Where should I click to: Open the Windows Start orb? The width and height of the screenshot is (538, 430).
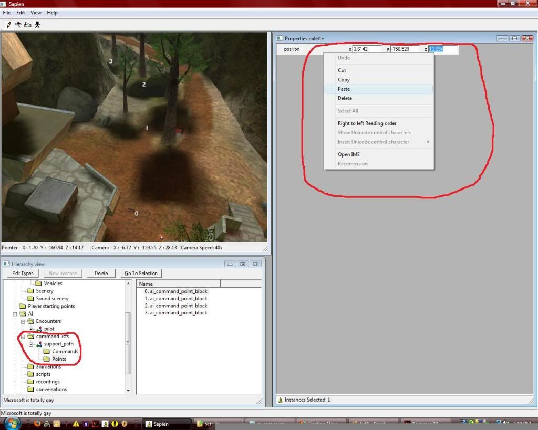click(13, 424)
